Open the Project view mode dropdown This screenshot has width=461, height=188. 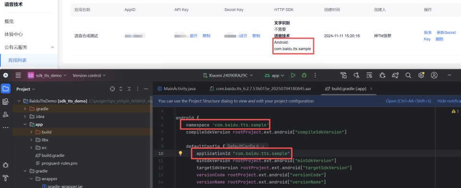25,89
